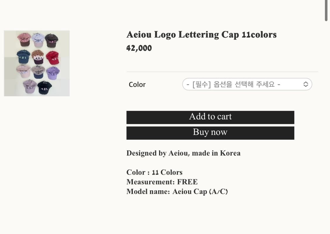Viewport: 330px width, 234px height.
Task: Select the red AEI cap in the photo
Action: point(53,58)
